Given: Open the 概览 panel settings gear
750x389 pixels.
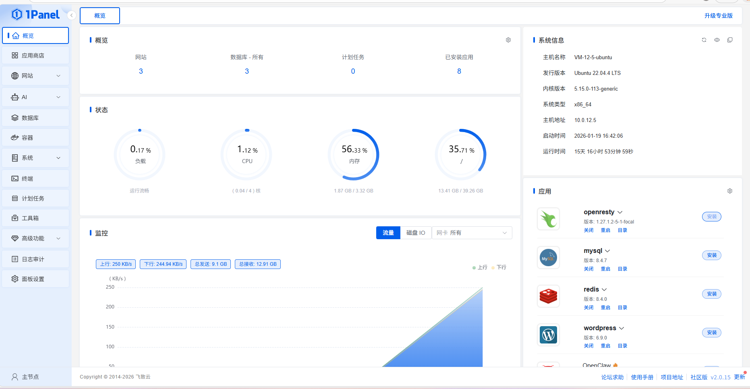Looking at the screenshot, I should [x=508, y=40].
